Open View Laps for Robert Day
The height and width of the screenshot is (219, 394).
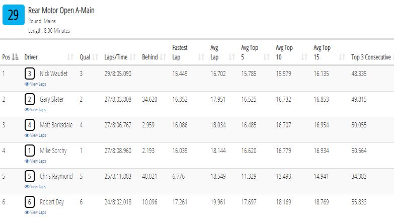[x=35, y=212]
